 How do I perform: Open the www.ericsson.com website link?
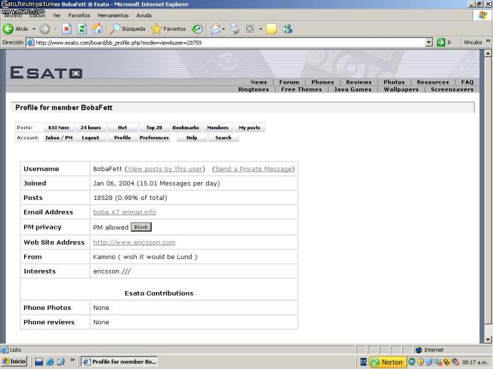tap(134, 242)
